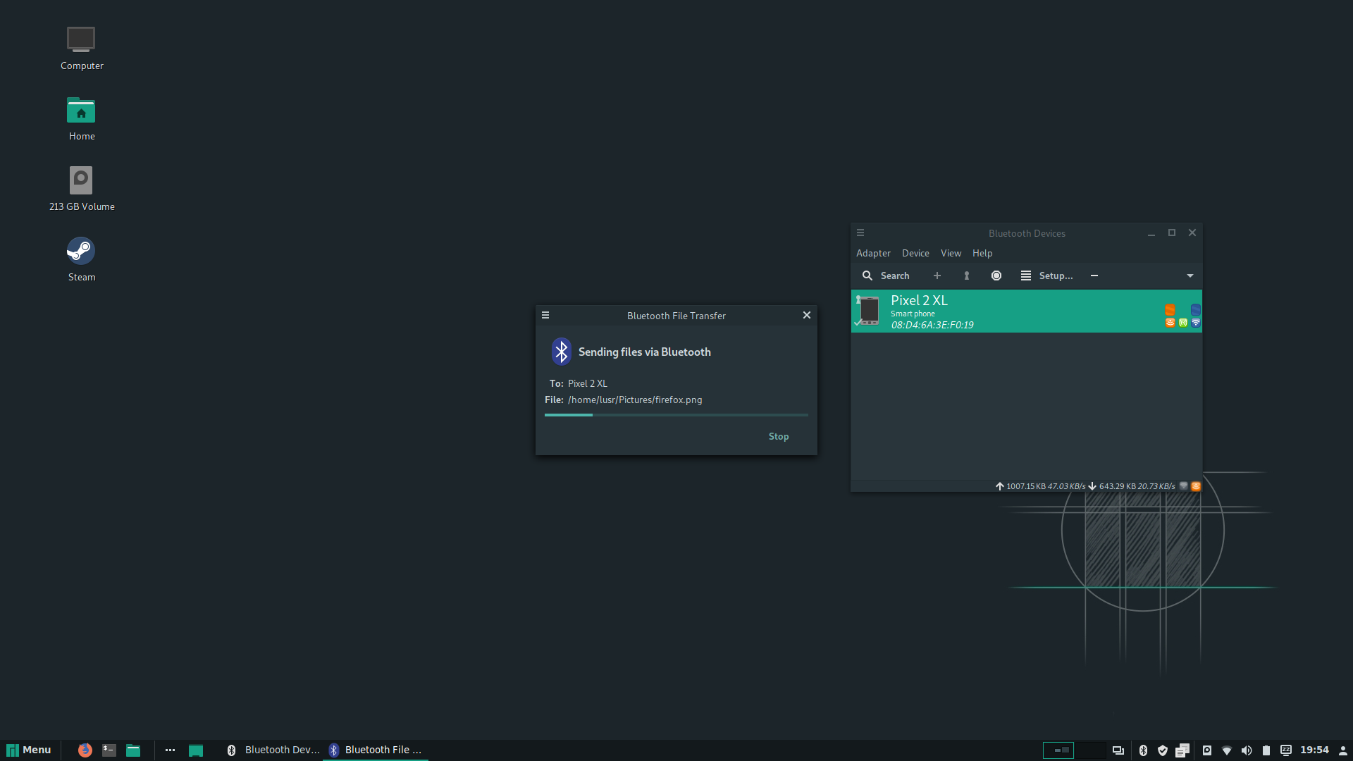Click the upper blue transmit power bar
1353x761 pixels.
coord(1196,310)
